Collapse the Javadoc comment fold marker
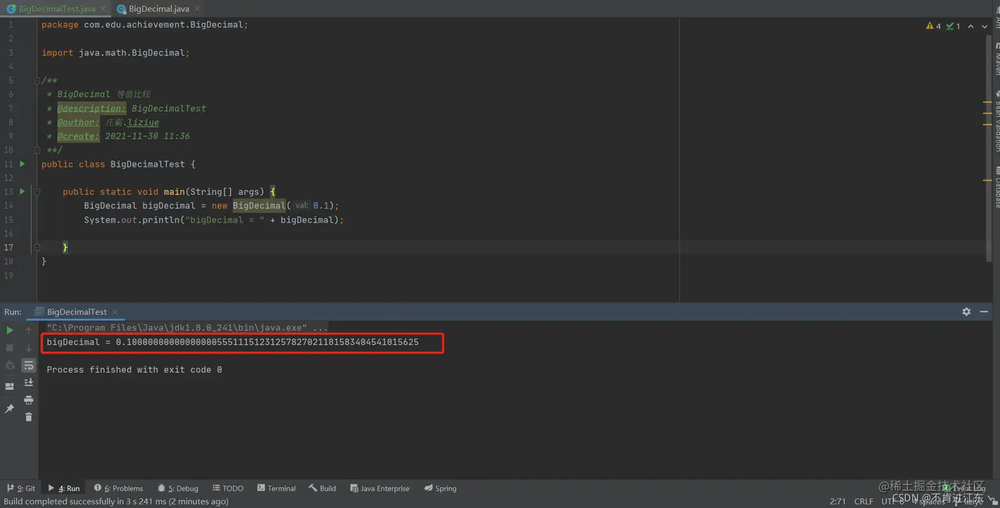The height and width of the screenshot is (508, 1000). [37, 81]
